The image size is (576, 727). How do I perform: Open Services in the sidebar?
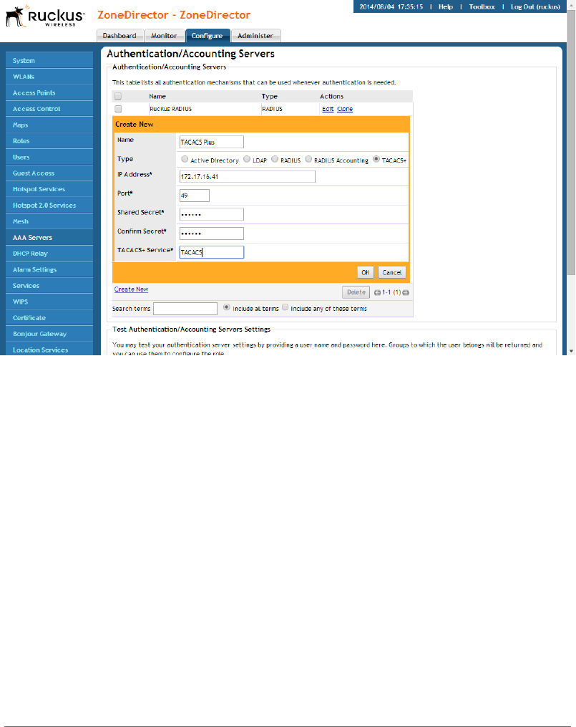tap(49, 286)
